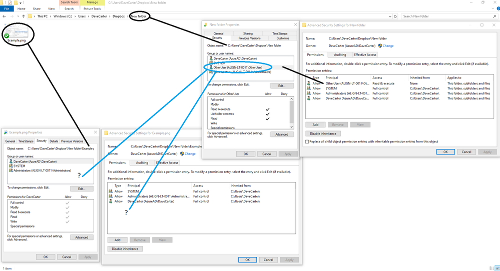Click the folder icon in the New folder Properties title bar
Viewport: 500px width, 271px height.
click(x=205, y=24)
